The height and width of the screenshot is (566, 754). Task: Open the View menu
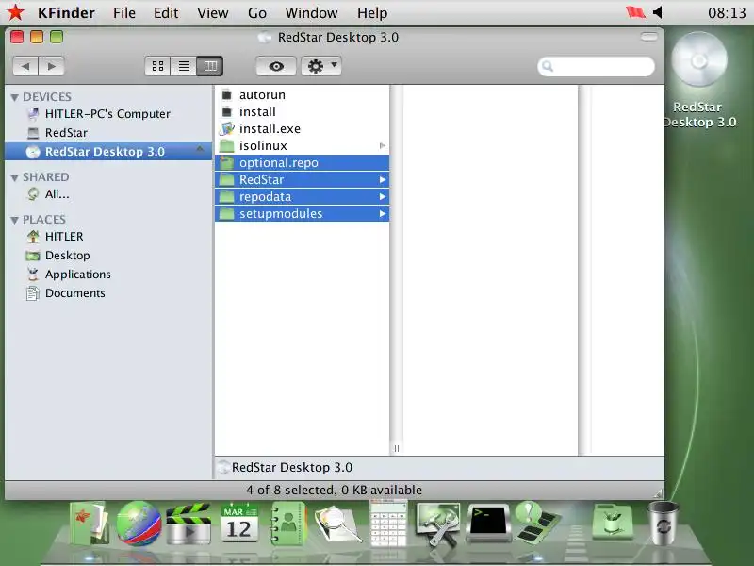tap(213, 13)
